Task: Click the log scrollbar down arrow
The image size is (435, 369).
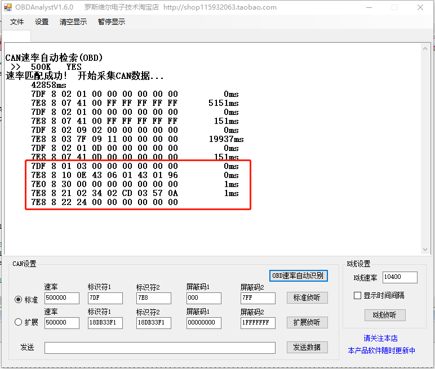Action: [x=425, y=250]
